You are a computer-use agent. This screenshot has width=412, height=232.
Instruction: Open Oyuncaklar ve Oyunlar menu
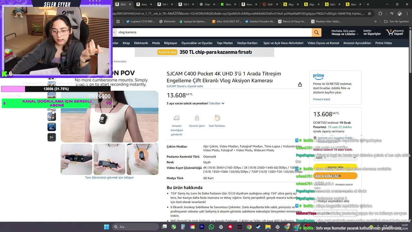point(197,43)
